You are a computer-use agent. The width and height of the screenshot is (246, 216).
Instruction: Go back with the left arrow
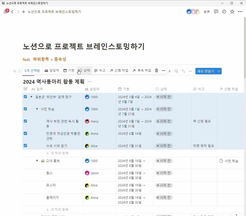[x=12, y=12]
